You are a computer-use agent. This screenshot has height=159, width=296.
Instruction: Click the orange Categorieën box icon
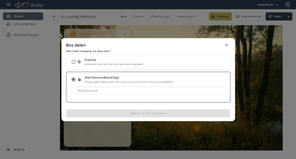73,34
